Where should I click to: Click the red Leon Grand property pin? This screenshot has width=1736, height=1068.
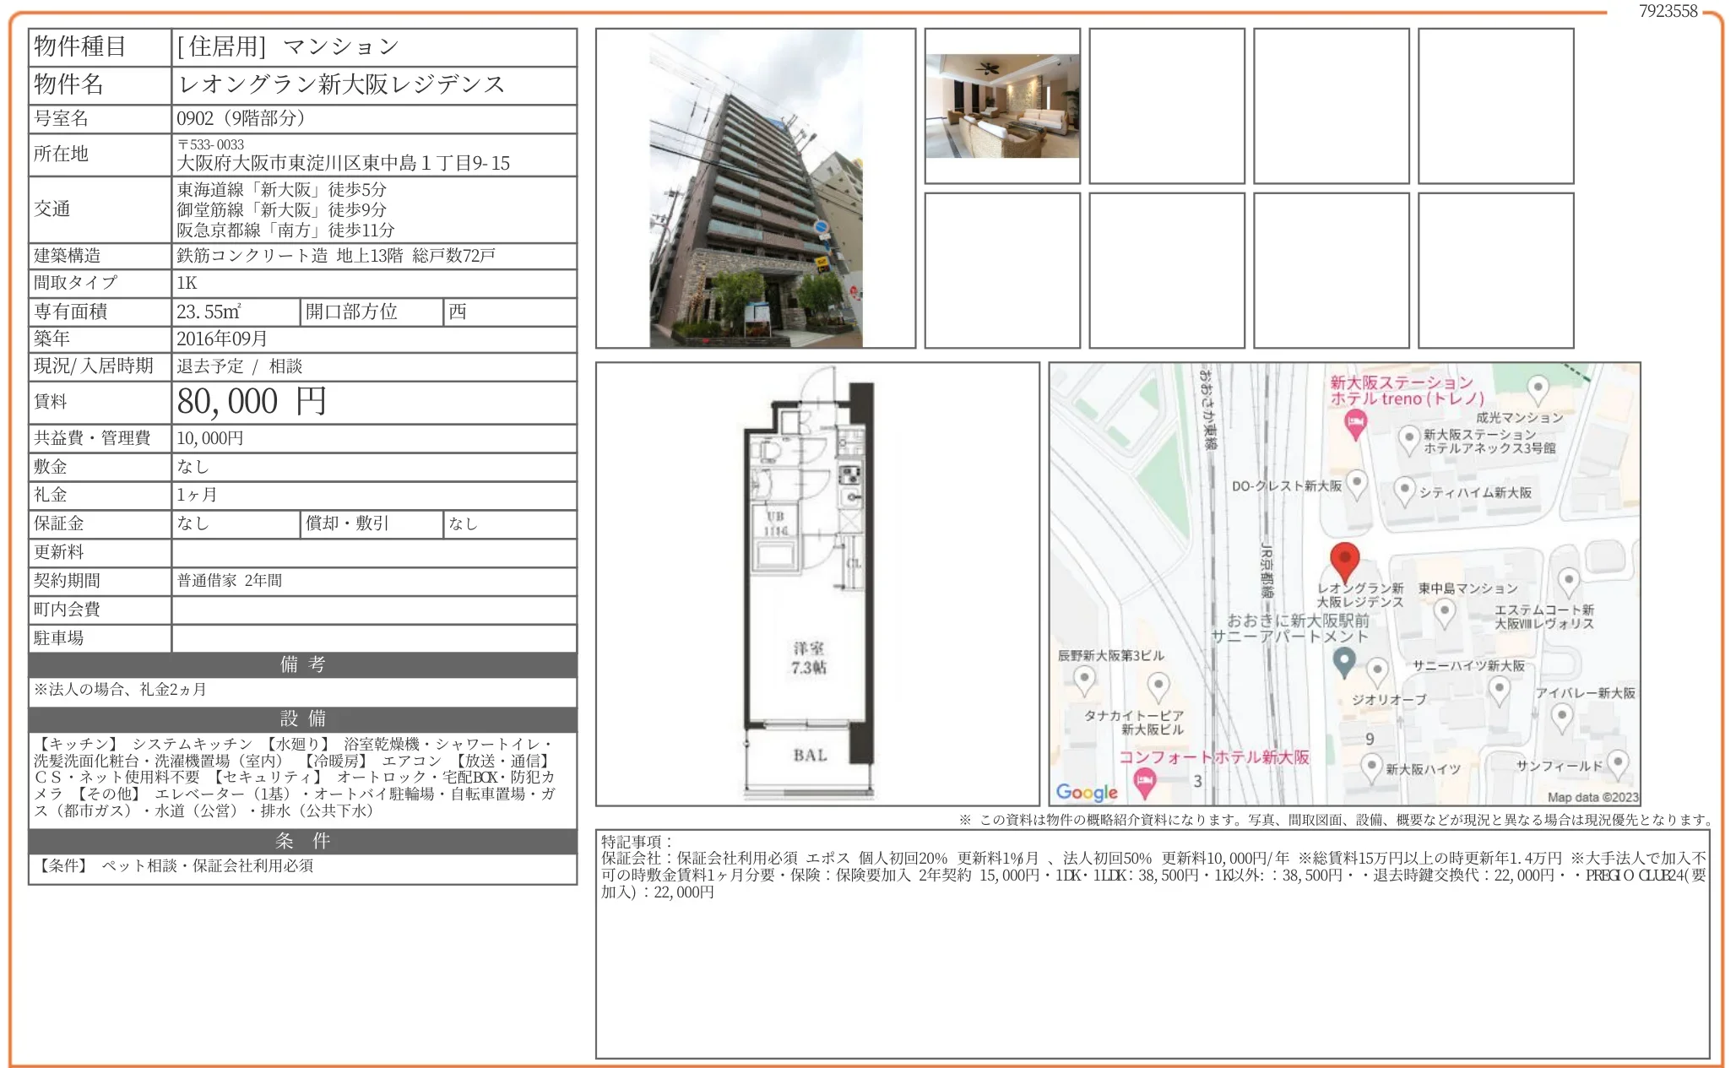tap(1344, 560)
